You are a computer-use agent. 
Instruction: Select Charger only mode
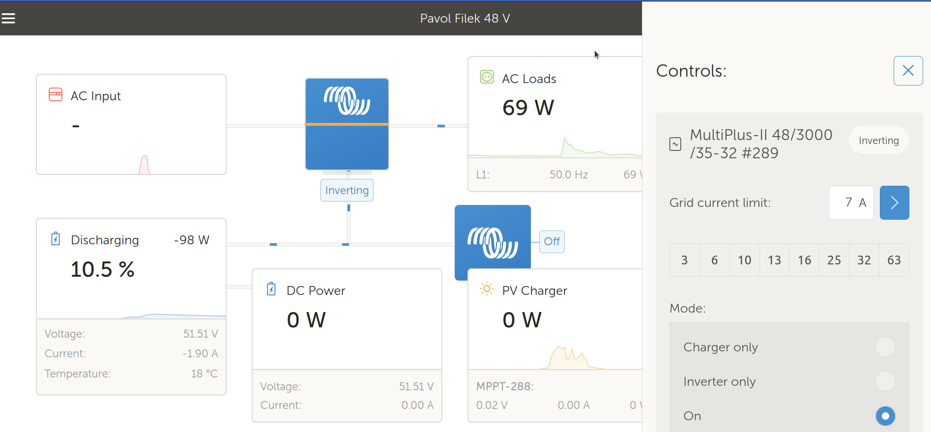point(885,347)
